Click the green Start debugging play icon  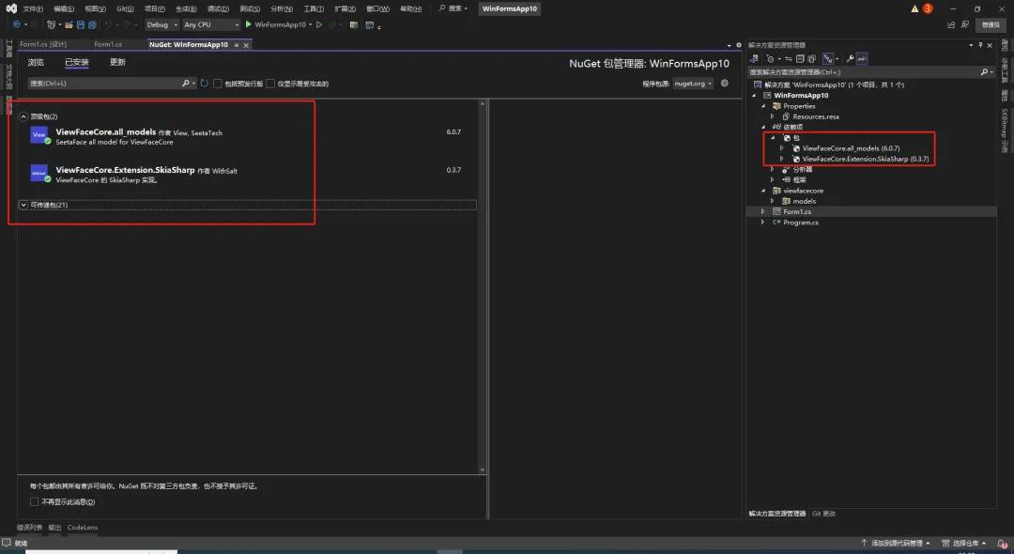pos(248,24)
